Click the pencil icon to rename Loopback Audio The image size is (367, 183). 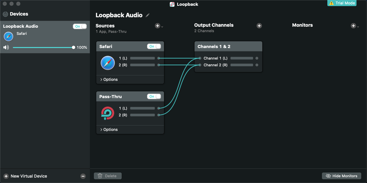tap(147, 15)
